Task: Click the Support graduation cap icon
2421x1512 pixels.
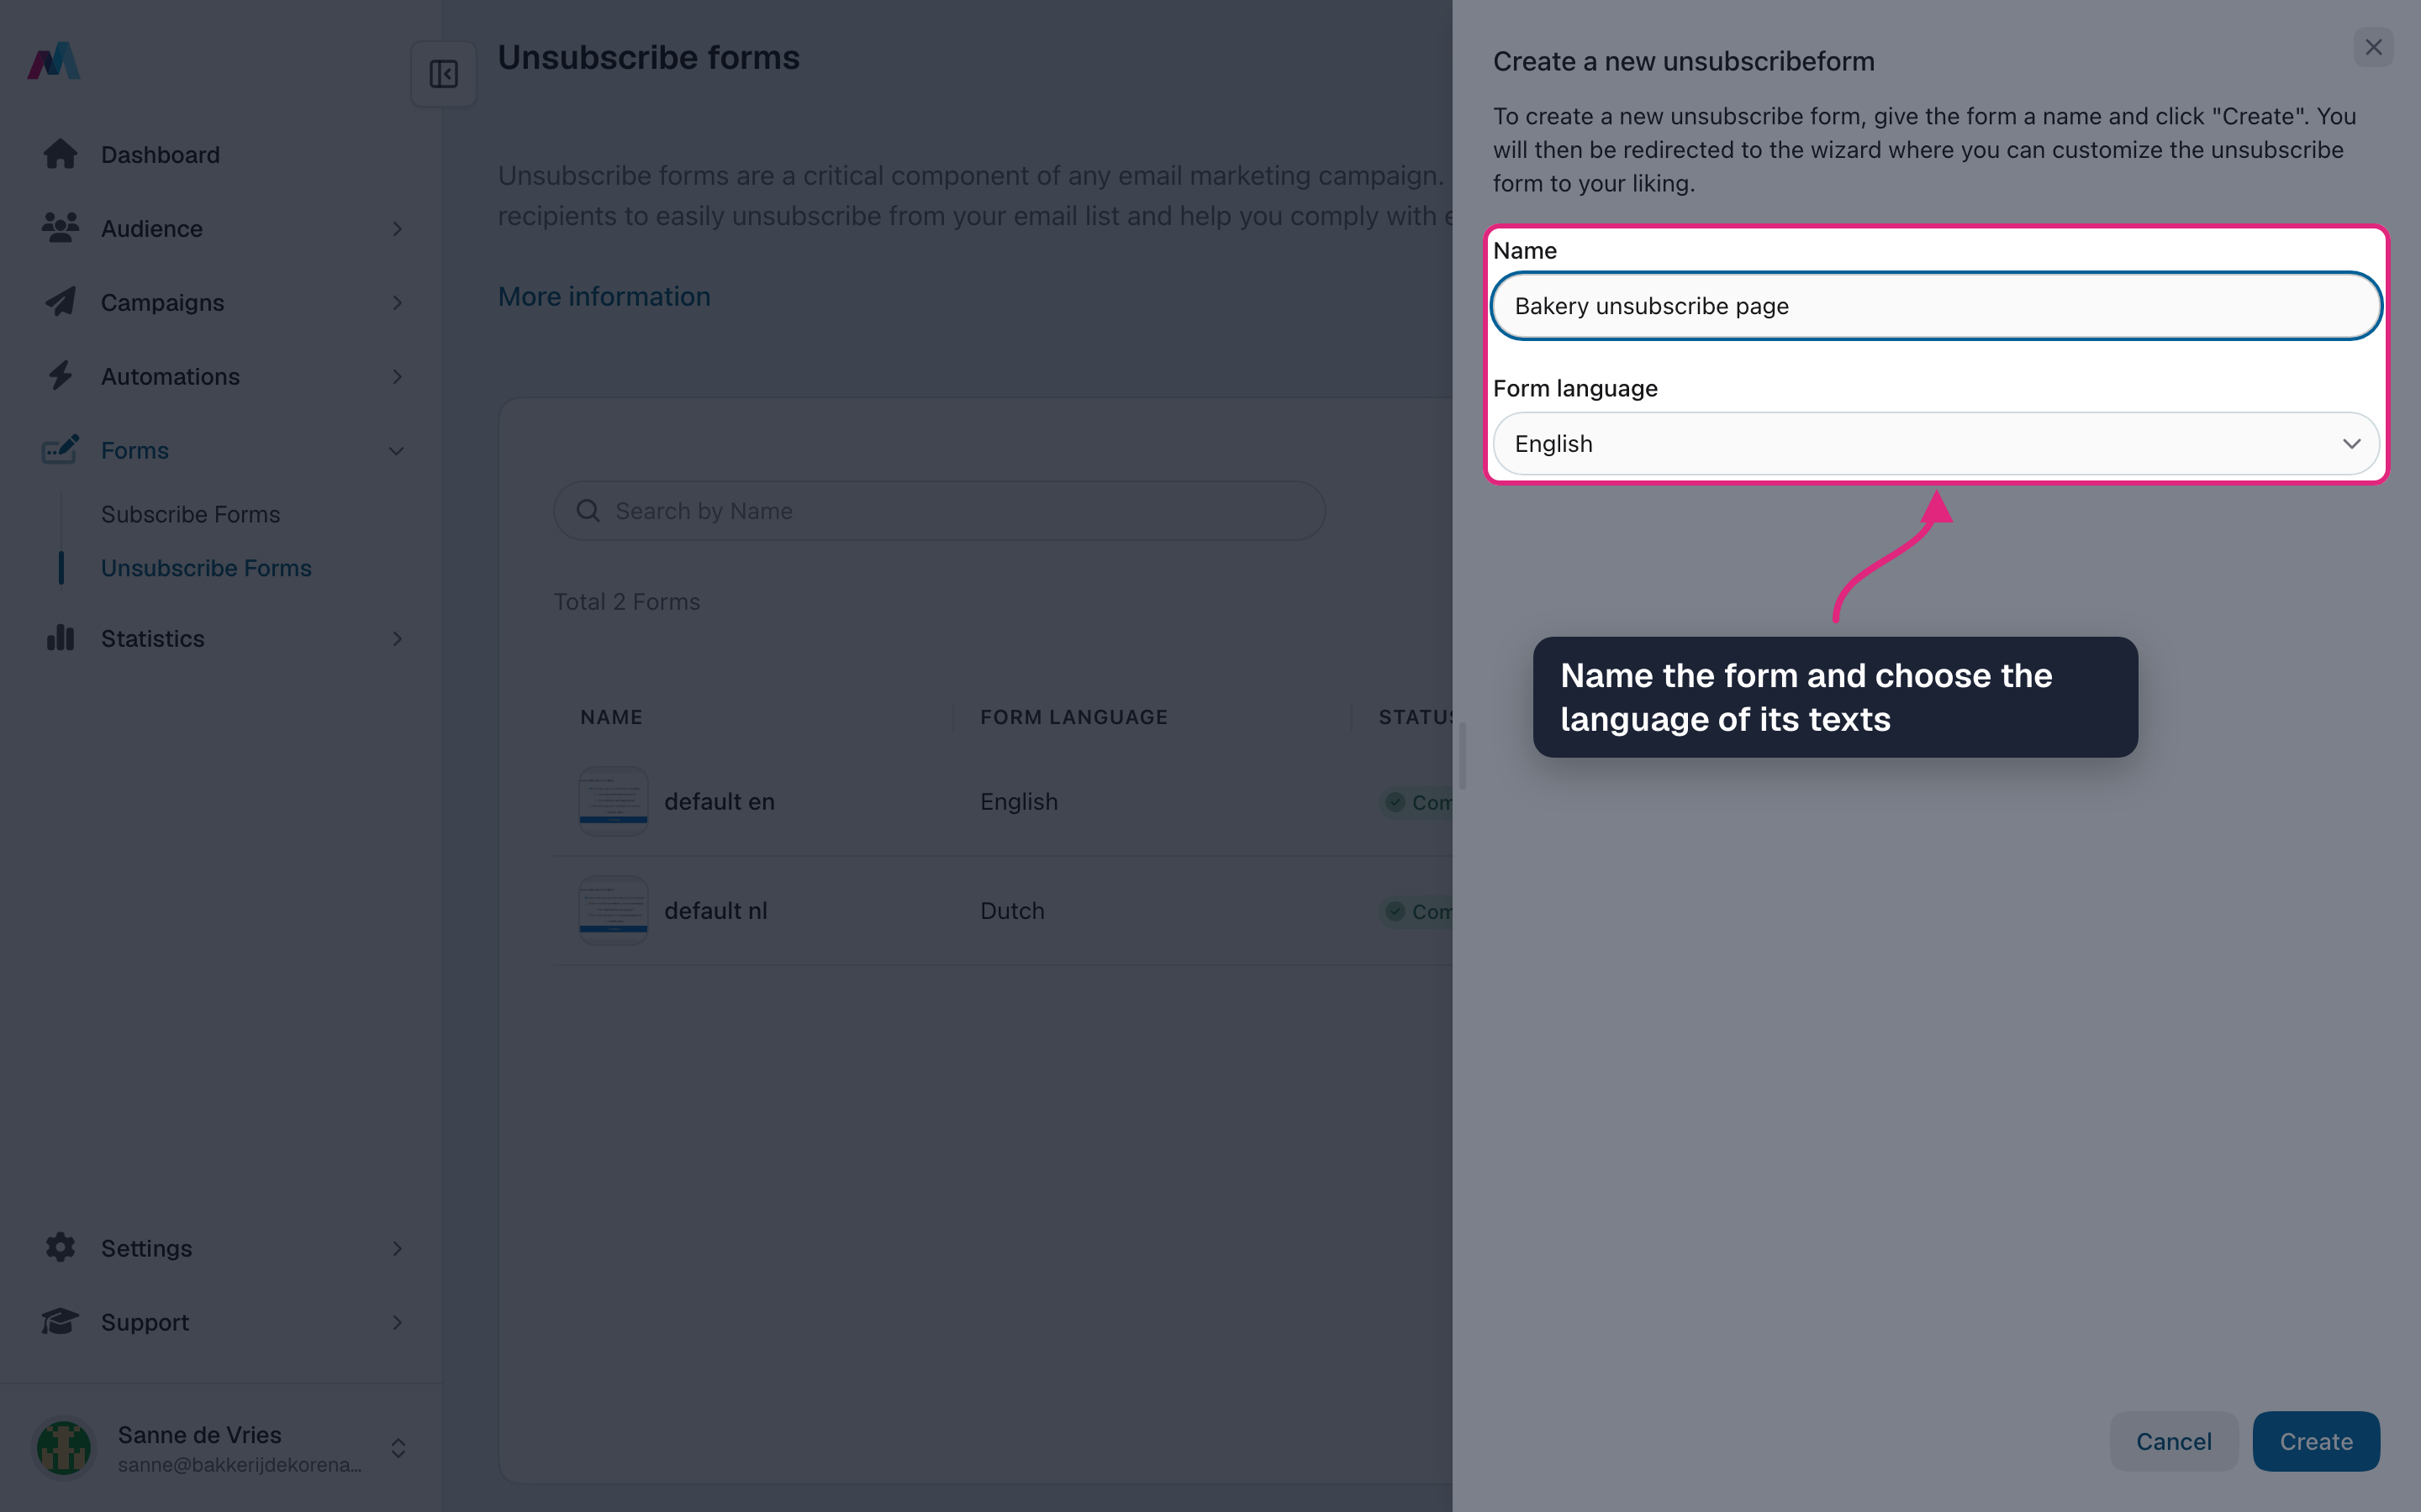Action: click(60, 1322)
